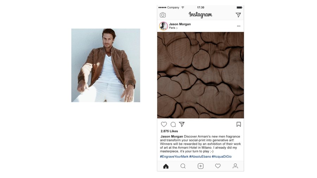Viewport: 317px width, 178px height.
Task: Open the #AcquaDiGio hashtag
Action: pyautogui.click(x=222, y=157)
